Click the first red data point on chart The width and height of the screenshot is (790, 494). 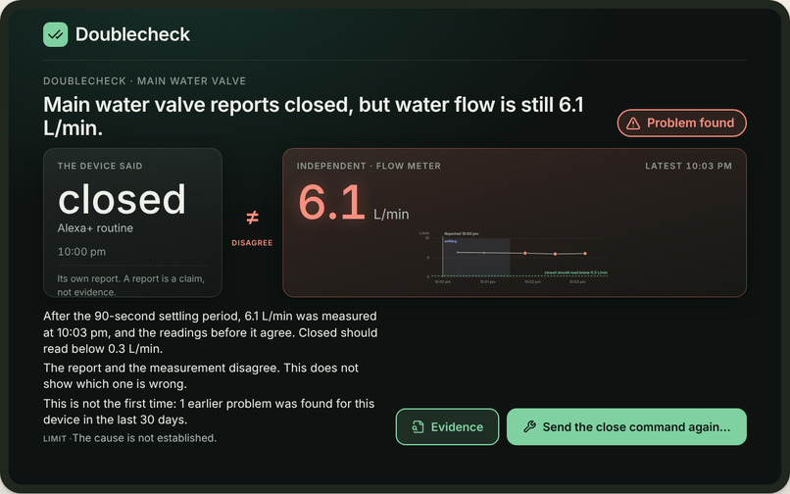tap(525, 253)
